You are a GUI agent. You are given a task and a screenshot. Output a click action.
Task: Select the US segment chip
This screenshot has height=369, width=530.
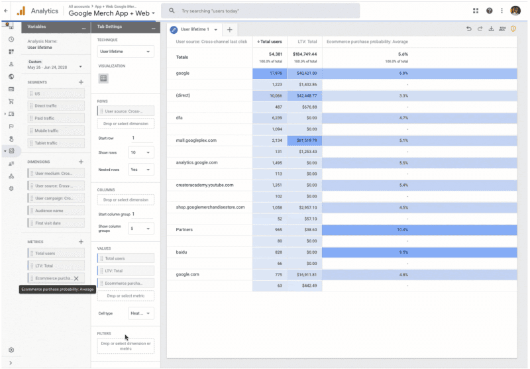[56, 93]
